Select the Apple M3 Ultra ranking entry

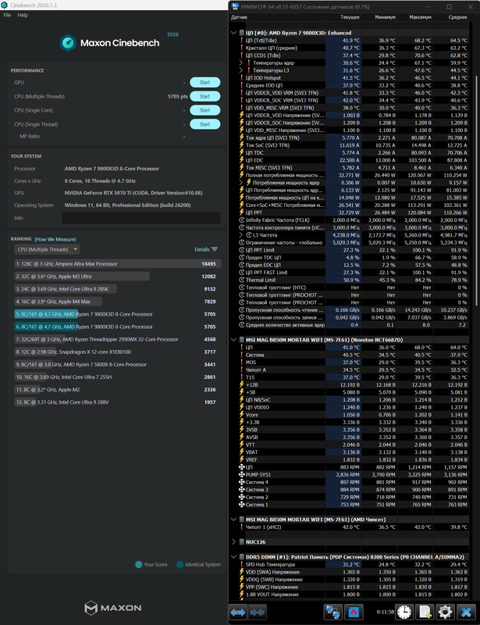[x=118, y=277]
